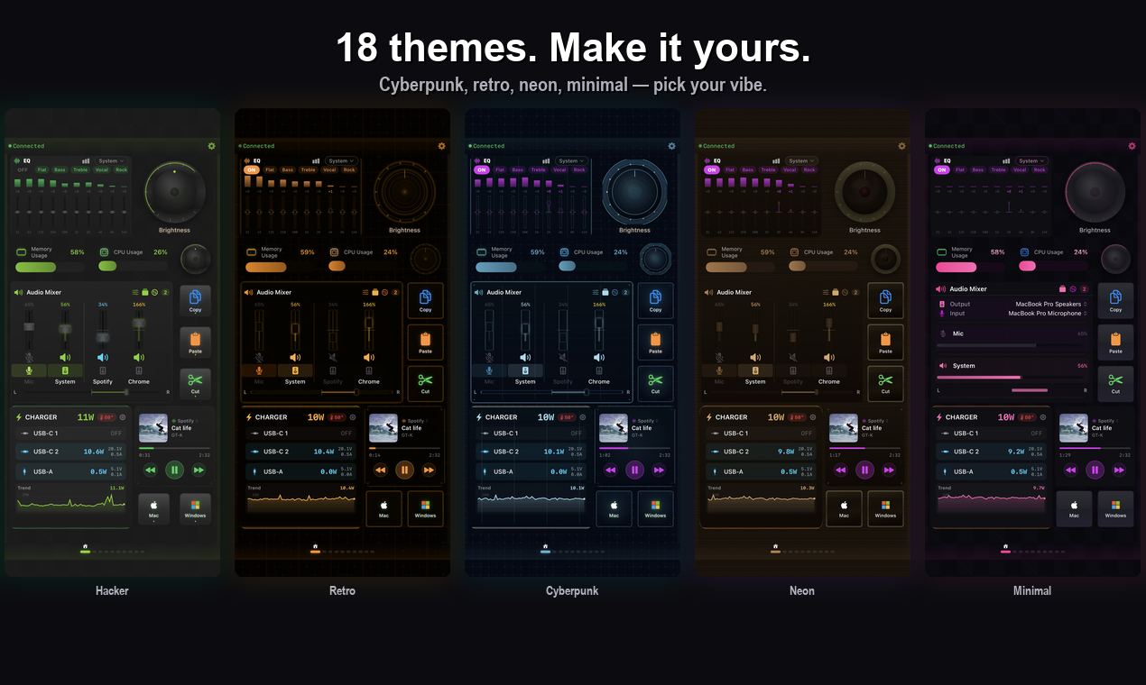
Task: Open System dropdown in Retro EQ header
Action: pos(341,161)
